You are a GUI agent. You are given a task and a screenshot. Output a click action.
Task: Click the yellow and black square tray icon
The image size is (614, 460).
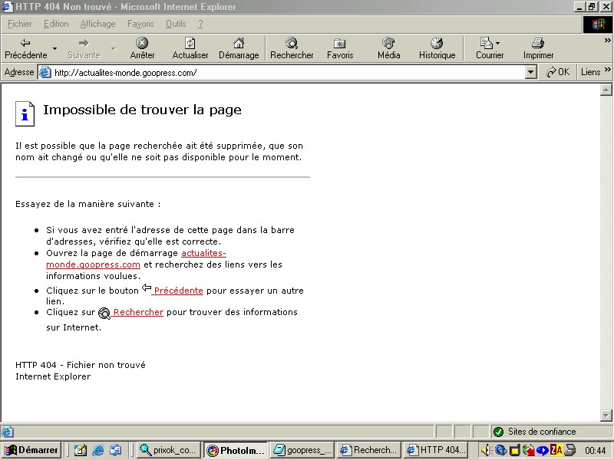(x=514, y=450)
